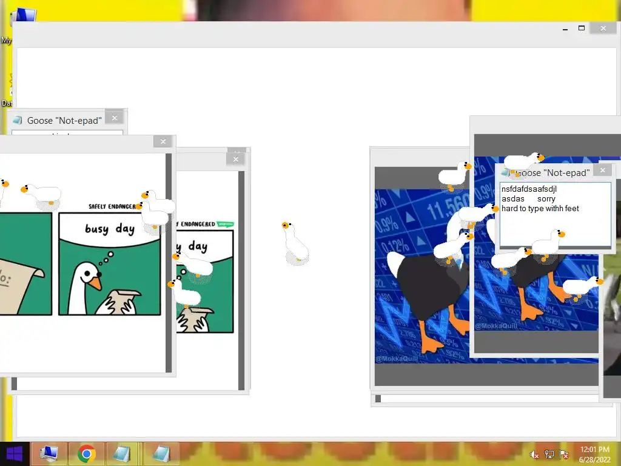The height and width of the screenshot is (466, 621).
Task: Open the Action Center flag icon
Action: pos(563,454)
